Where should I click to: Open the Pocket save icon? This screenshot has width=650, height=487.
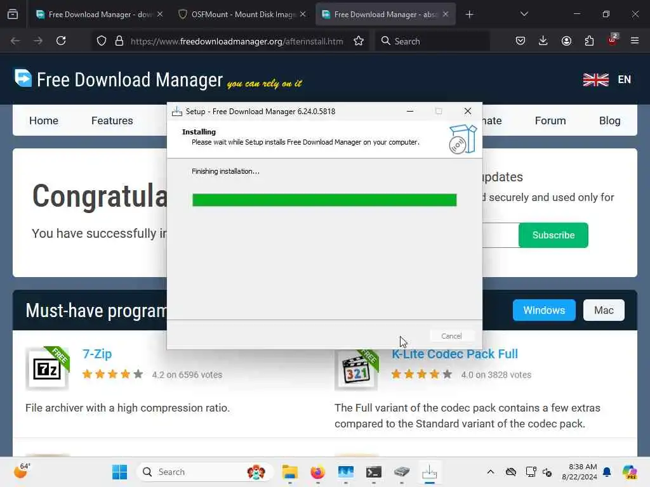(521, 41)
